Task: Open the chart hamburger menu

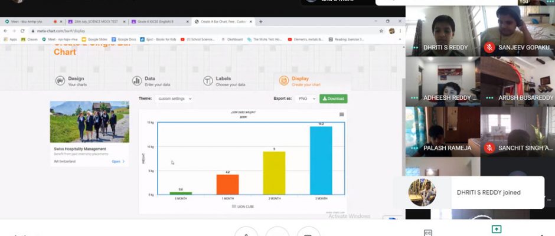Action: click(x=342, y=114)
